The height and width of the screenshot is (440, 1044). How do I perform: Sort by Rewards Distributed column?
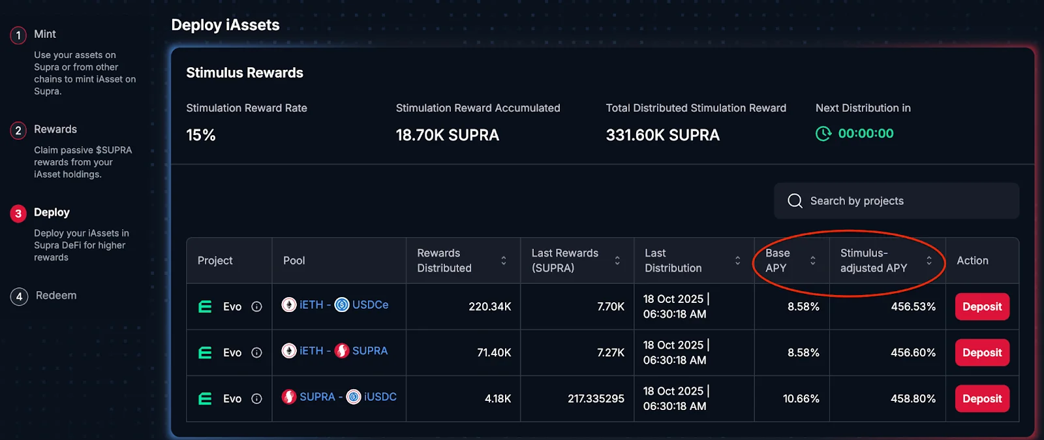pos(504,260)
